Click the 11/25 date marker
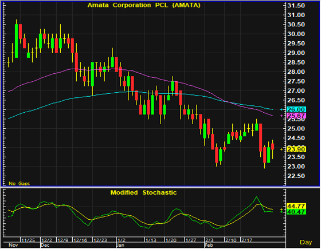 click(x=28, y=240)
